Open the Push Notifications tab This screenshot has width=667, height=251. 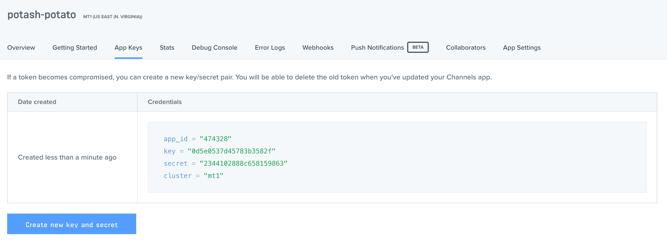(x=377, y=48)
